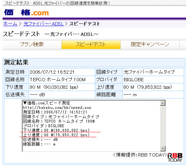Click the 線路距離 label cell
This screenshot has height=166, width=186.
[x=109, y=95]
